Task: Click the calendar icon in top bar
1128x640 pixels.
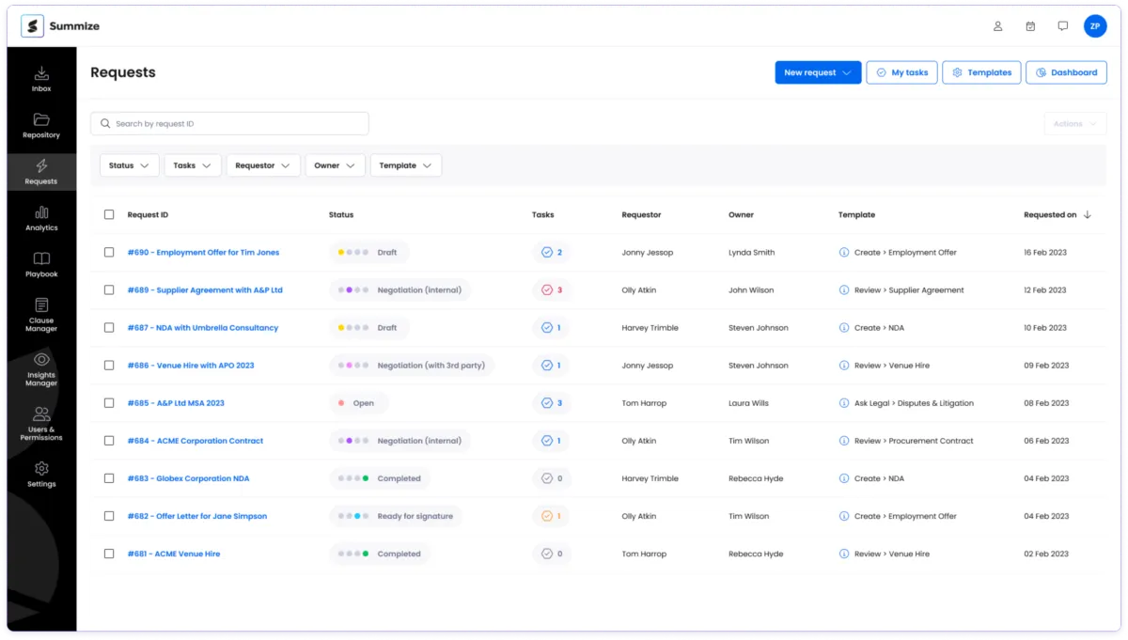Action: pyautogui.click(x=1030, y=26)
